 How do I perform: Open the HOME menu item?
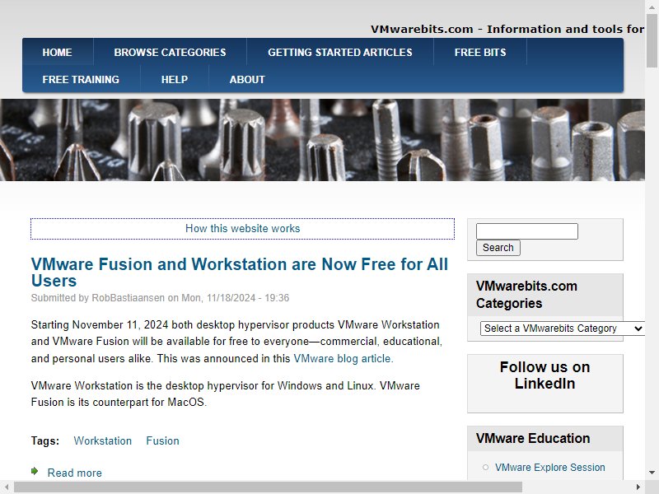57,52
